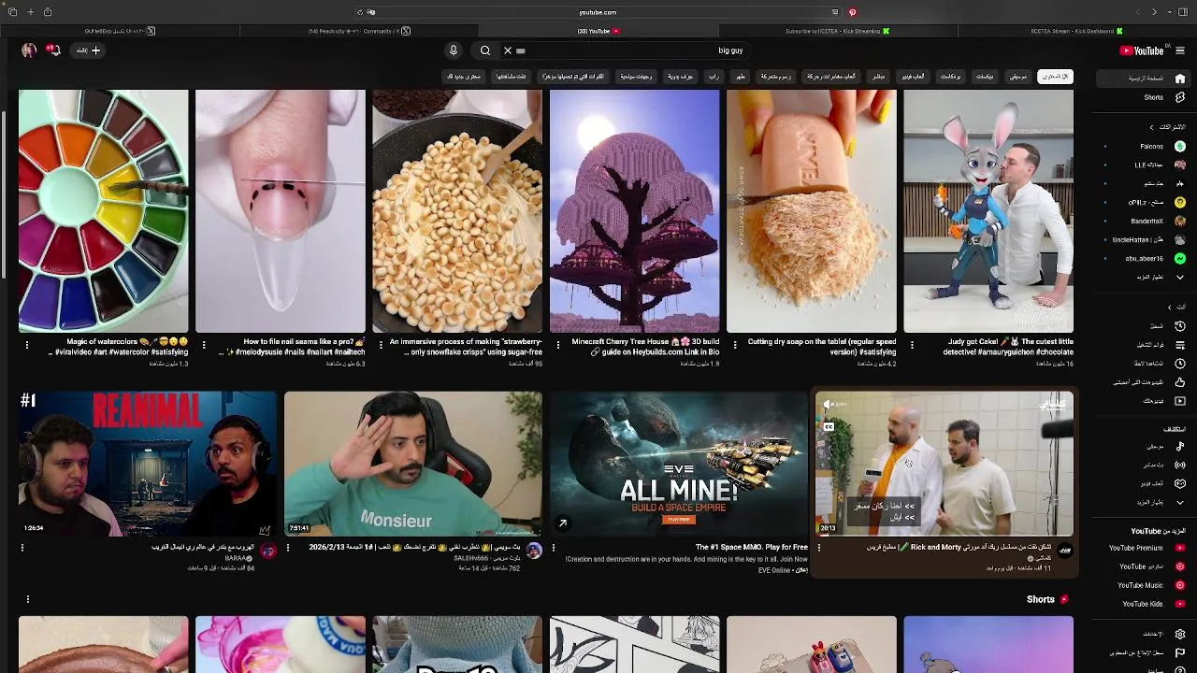
Task: Play the REANIMAL gameplay video
Action: (x=148, y=464)
